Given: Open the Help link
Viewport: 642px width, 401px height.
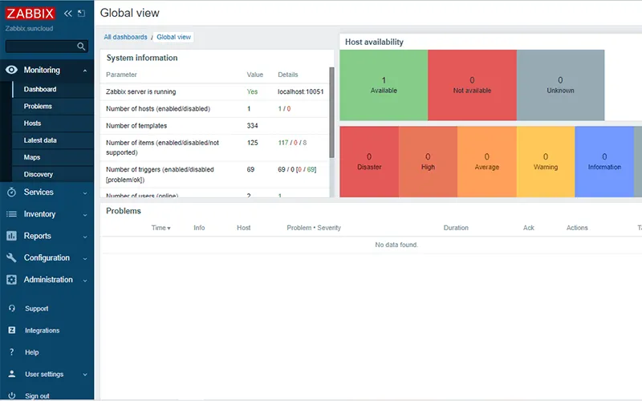Looking at the screenshot, I should tap(31, 352).
